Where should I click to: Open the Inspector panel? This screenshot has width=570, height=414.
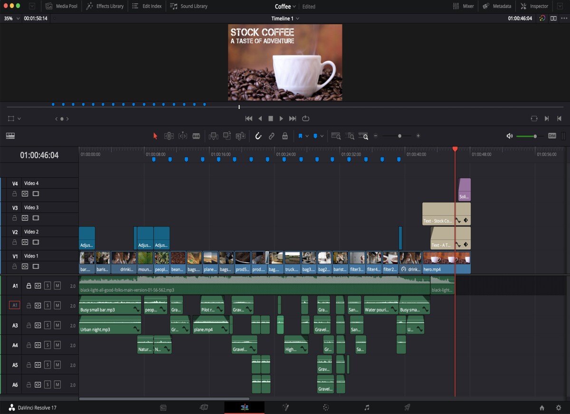point(534,6)
